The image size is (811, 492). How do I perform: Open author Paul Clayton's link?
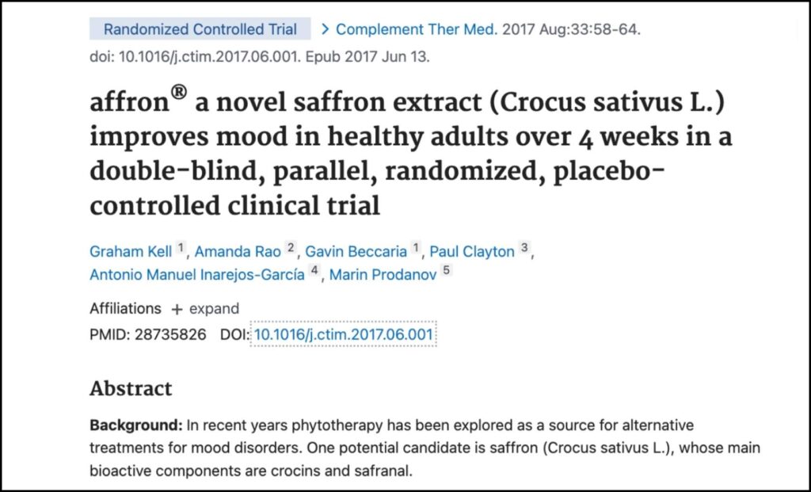(x=472, y=251)
